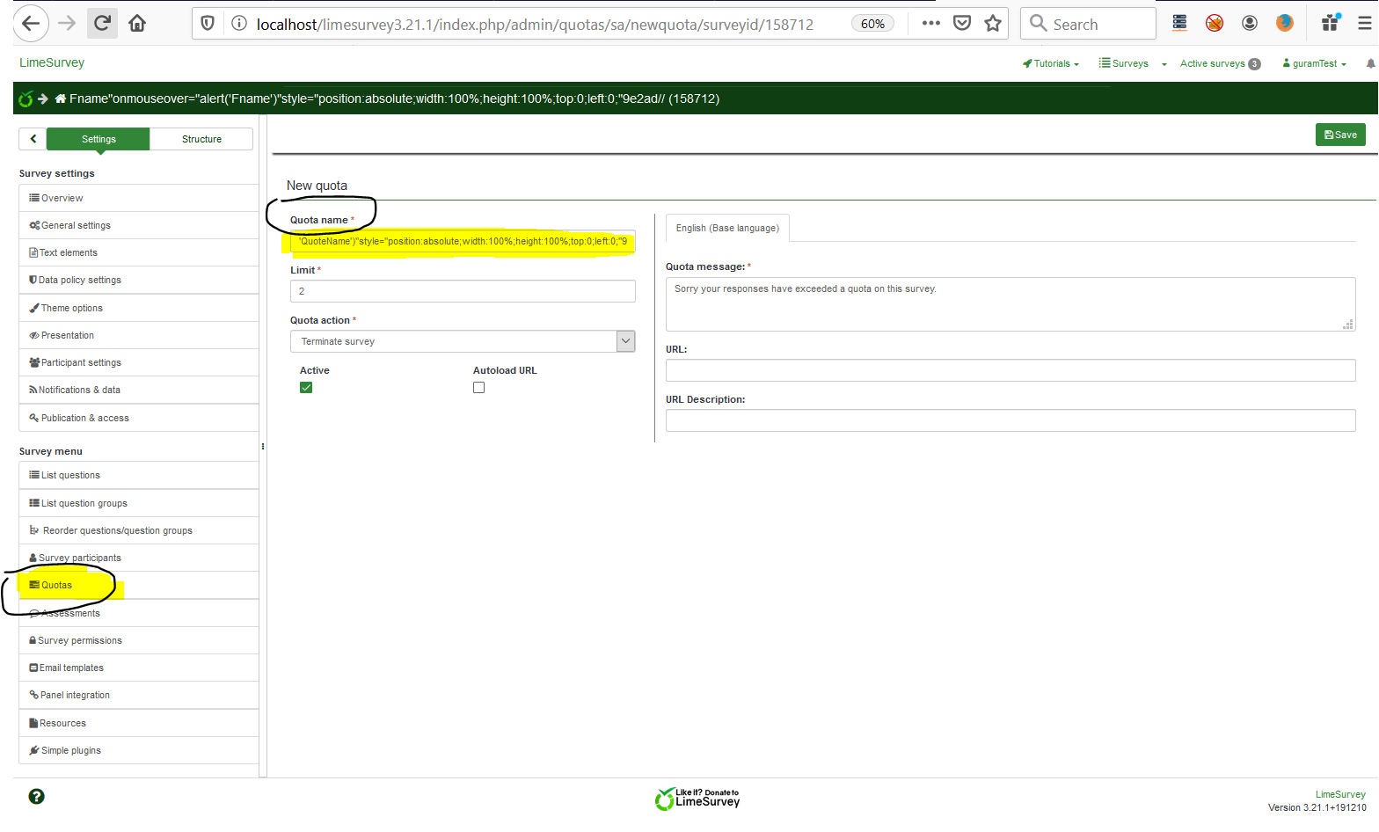
Task: Uncheck the Active checkbox
Action: point(306,388)
